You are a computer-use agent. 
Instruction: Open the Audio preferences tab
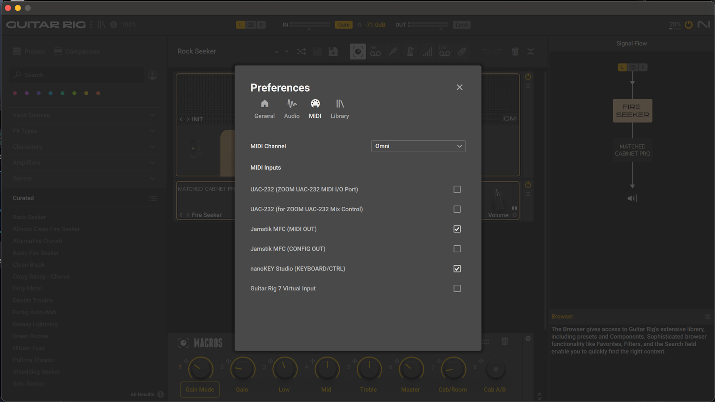click(292, 109)
